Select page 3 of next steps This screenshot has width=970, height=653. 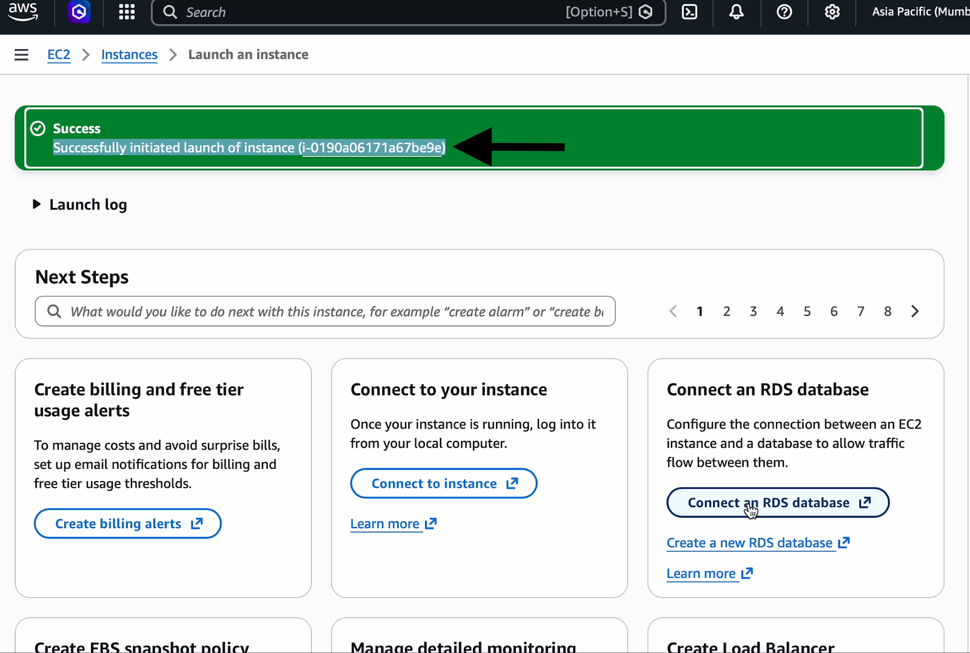[x=753, y=311]
